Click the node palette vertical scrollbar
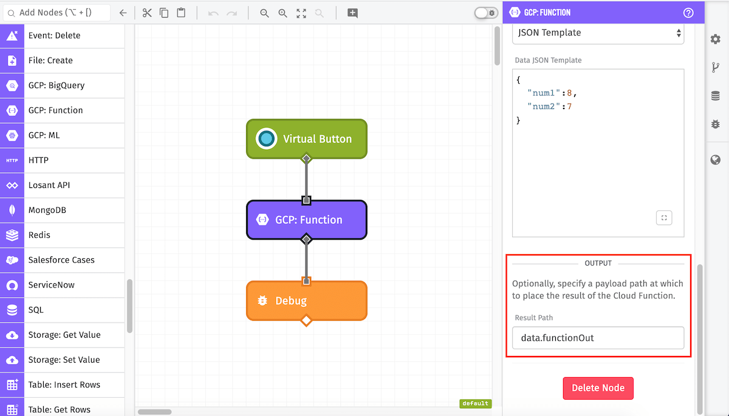Screen dimensions: 729x416 (129, 306)
